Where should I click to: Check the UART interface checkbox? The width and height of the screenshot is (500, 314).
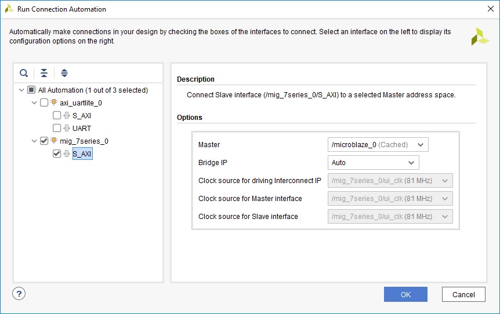pos(57,128)
